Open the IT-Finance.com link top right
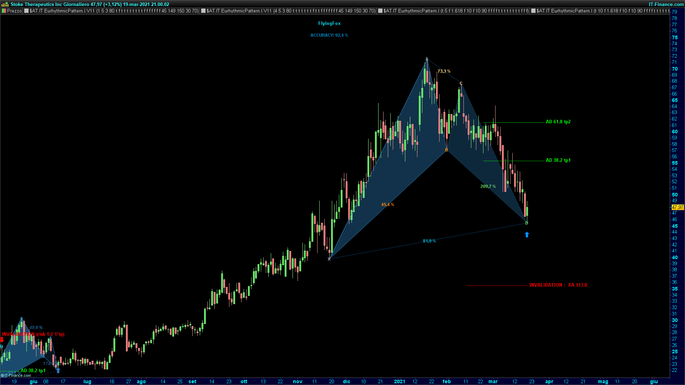 666,4
